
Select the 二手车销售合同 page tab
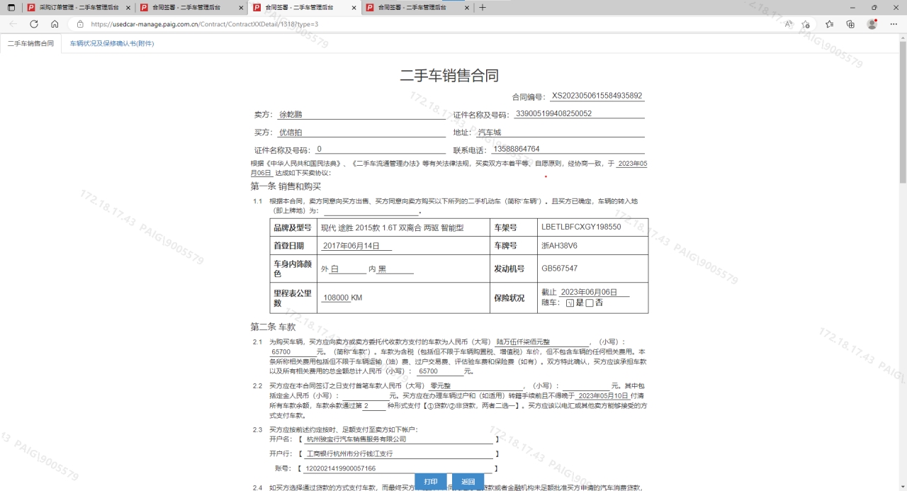(30, 43)
